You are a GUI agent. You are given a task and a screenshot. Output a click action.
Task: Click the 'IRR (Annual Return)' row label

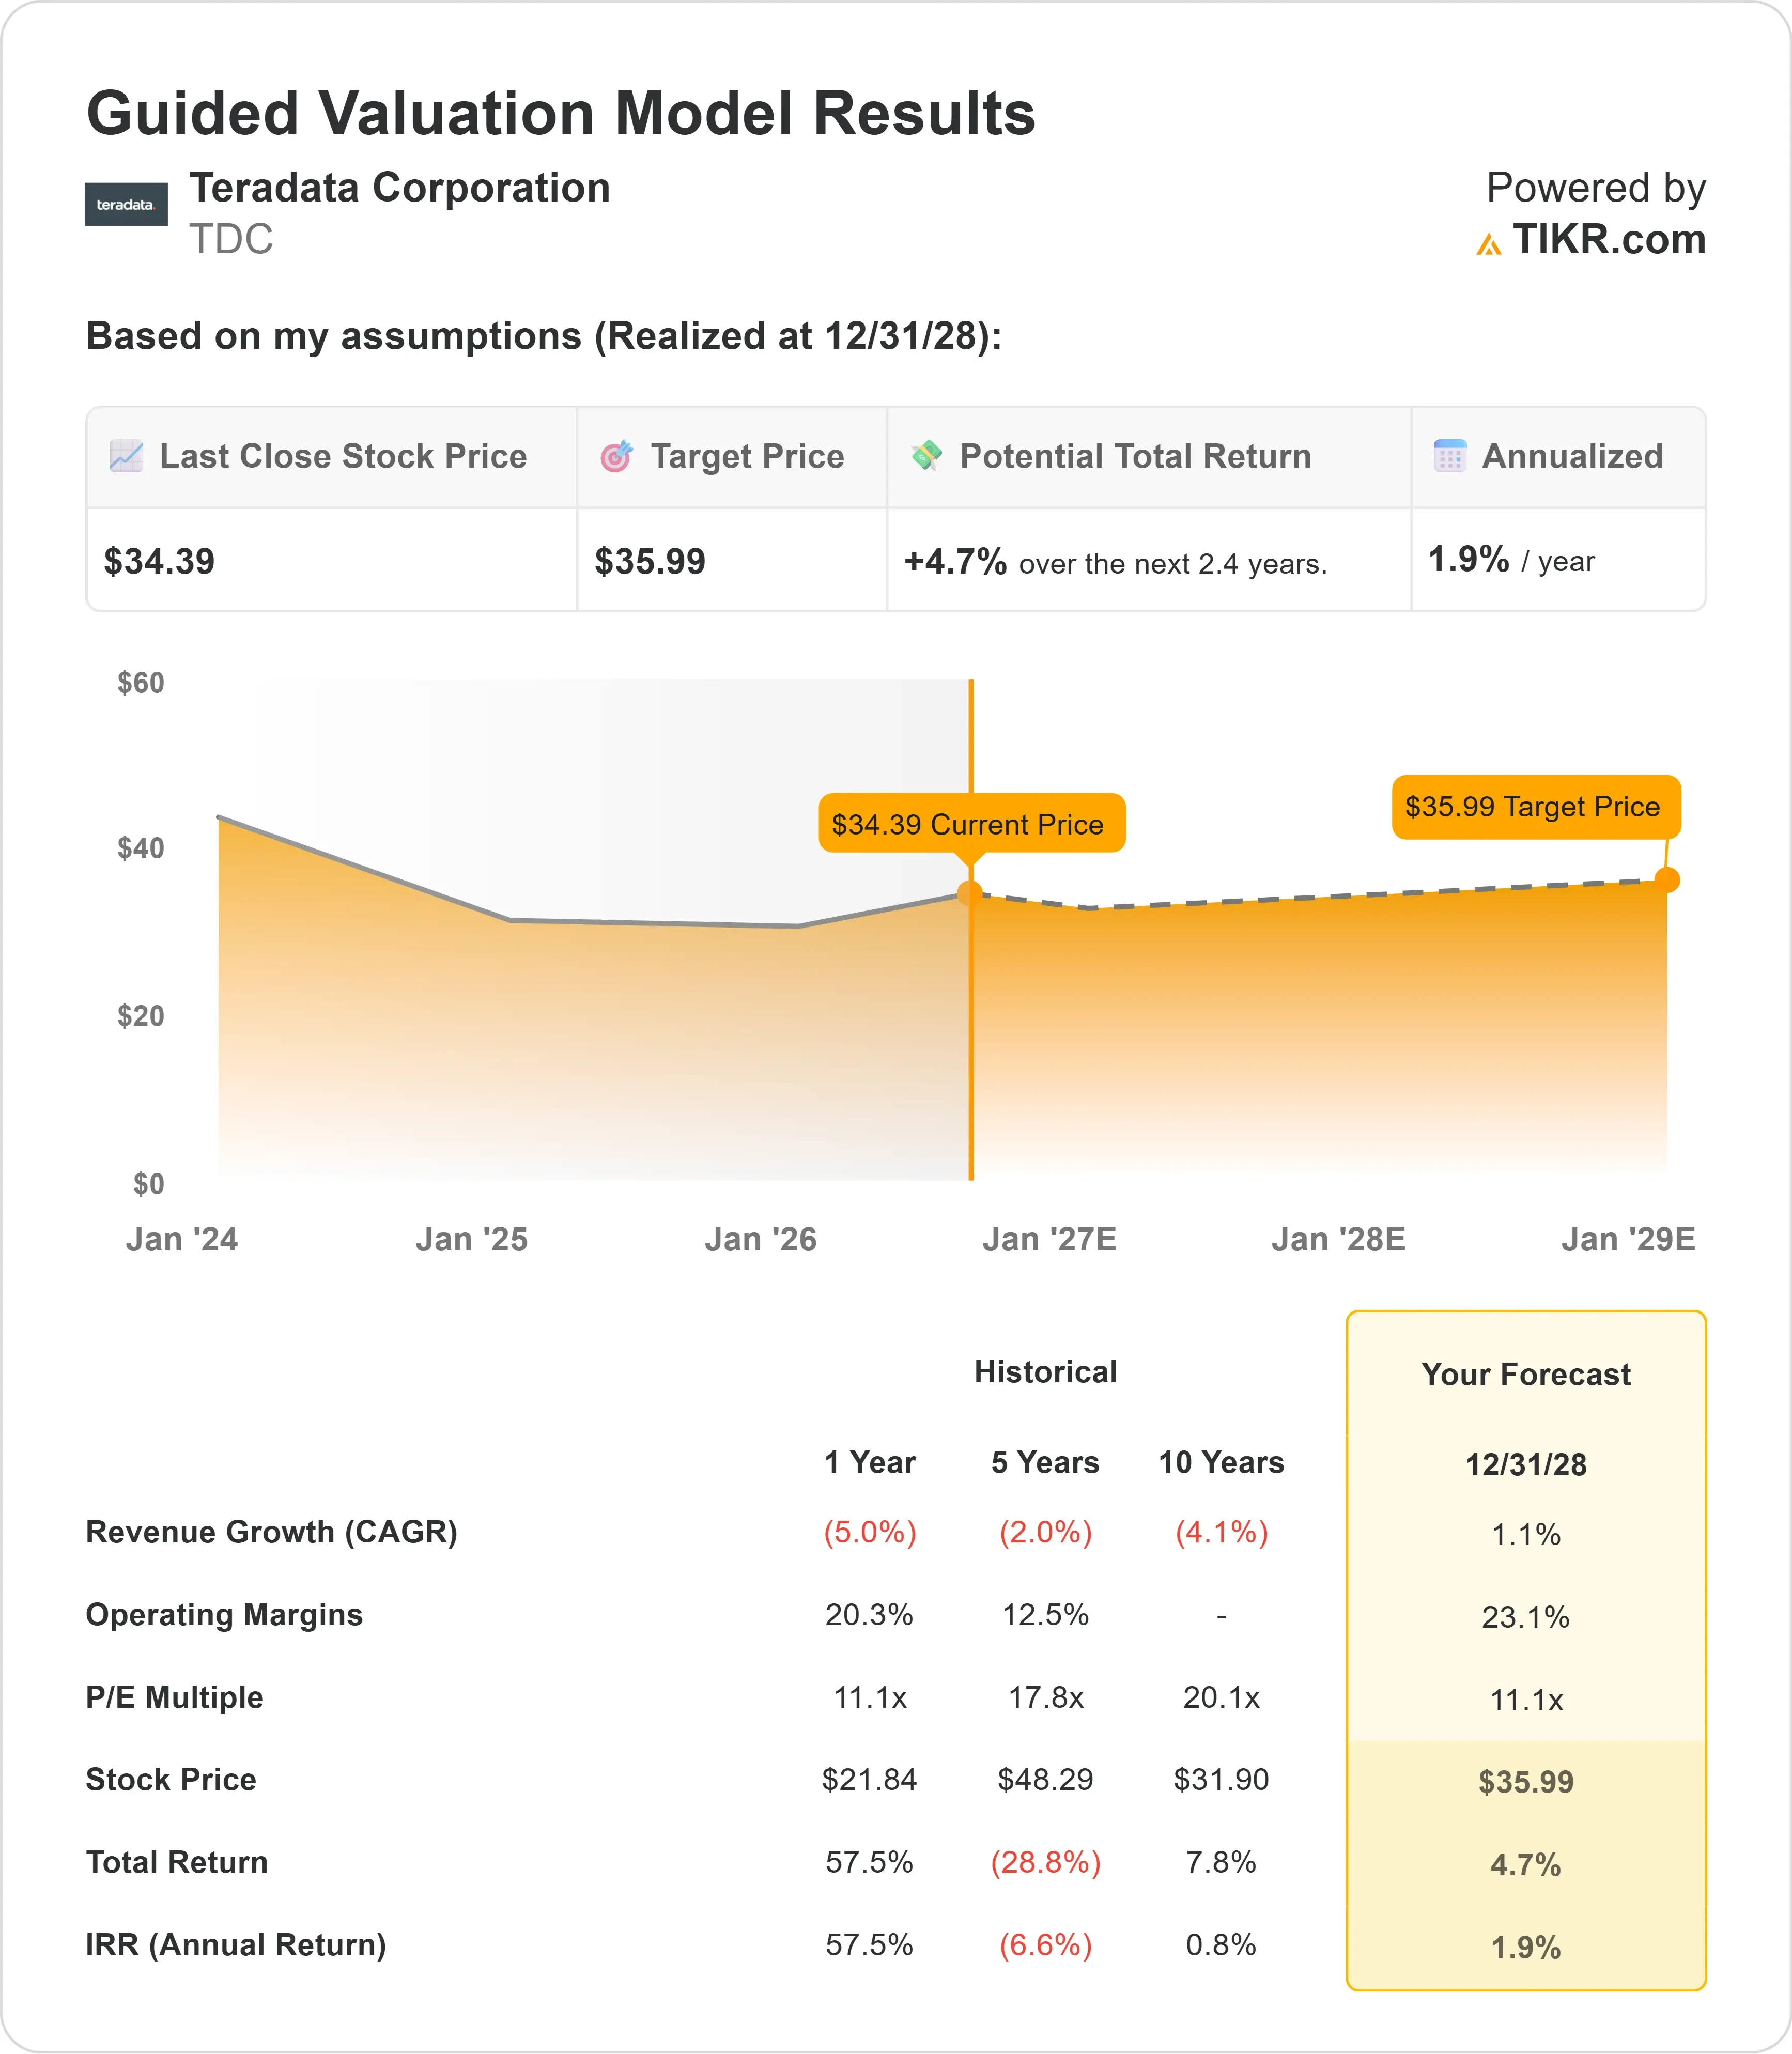click(236, 1945)
